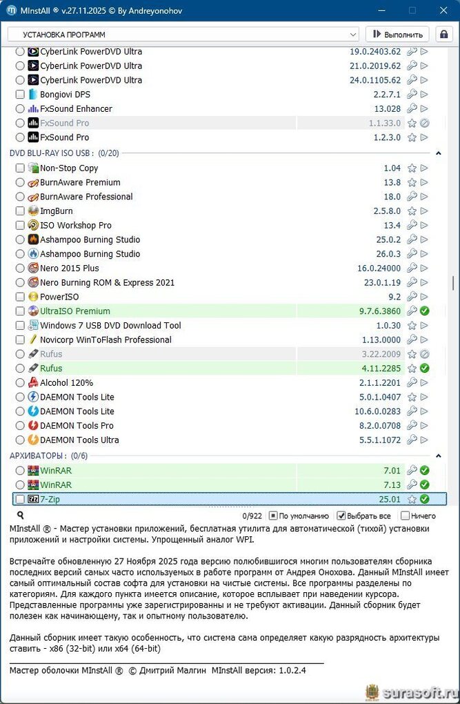Check the 7-Zip checkbox

[x=20, y=499]
